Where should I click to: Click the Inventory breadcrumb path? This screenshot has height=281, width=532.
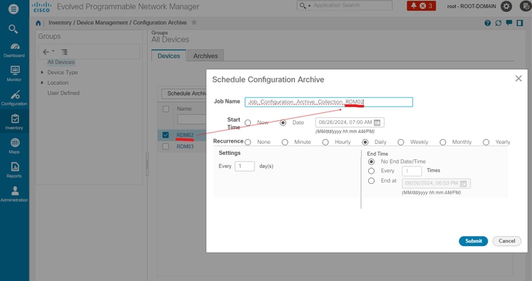pos(59,22)
